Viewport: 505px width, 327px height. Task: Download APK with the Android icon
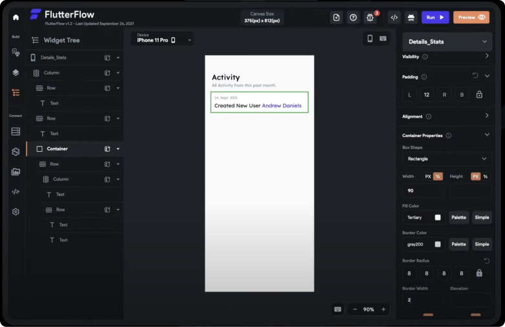tap(411, 17)
